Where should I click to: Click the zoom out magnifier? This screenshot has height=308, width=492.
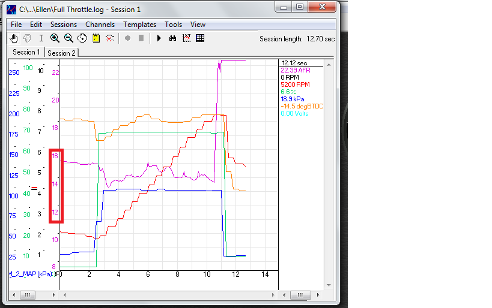coord(68,38)
